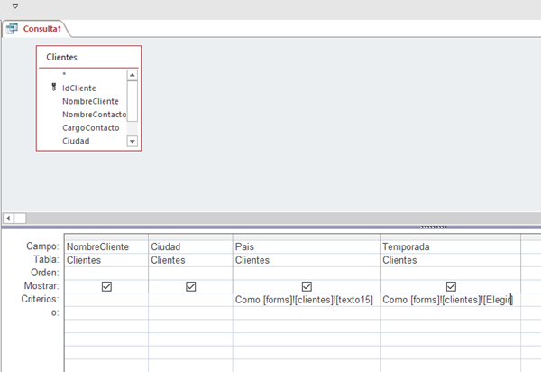Click Tabla cell under NombreCliente column

click(106, 260)
